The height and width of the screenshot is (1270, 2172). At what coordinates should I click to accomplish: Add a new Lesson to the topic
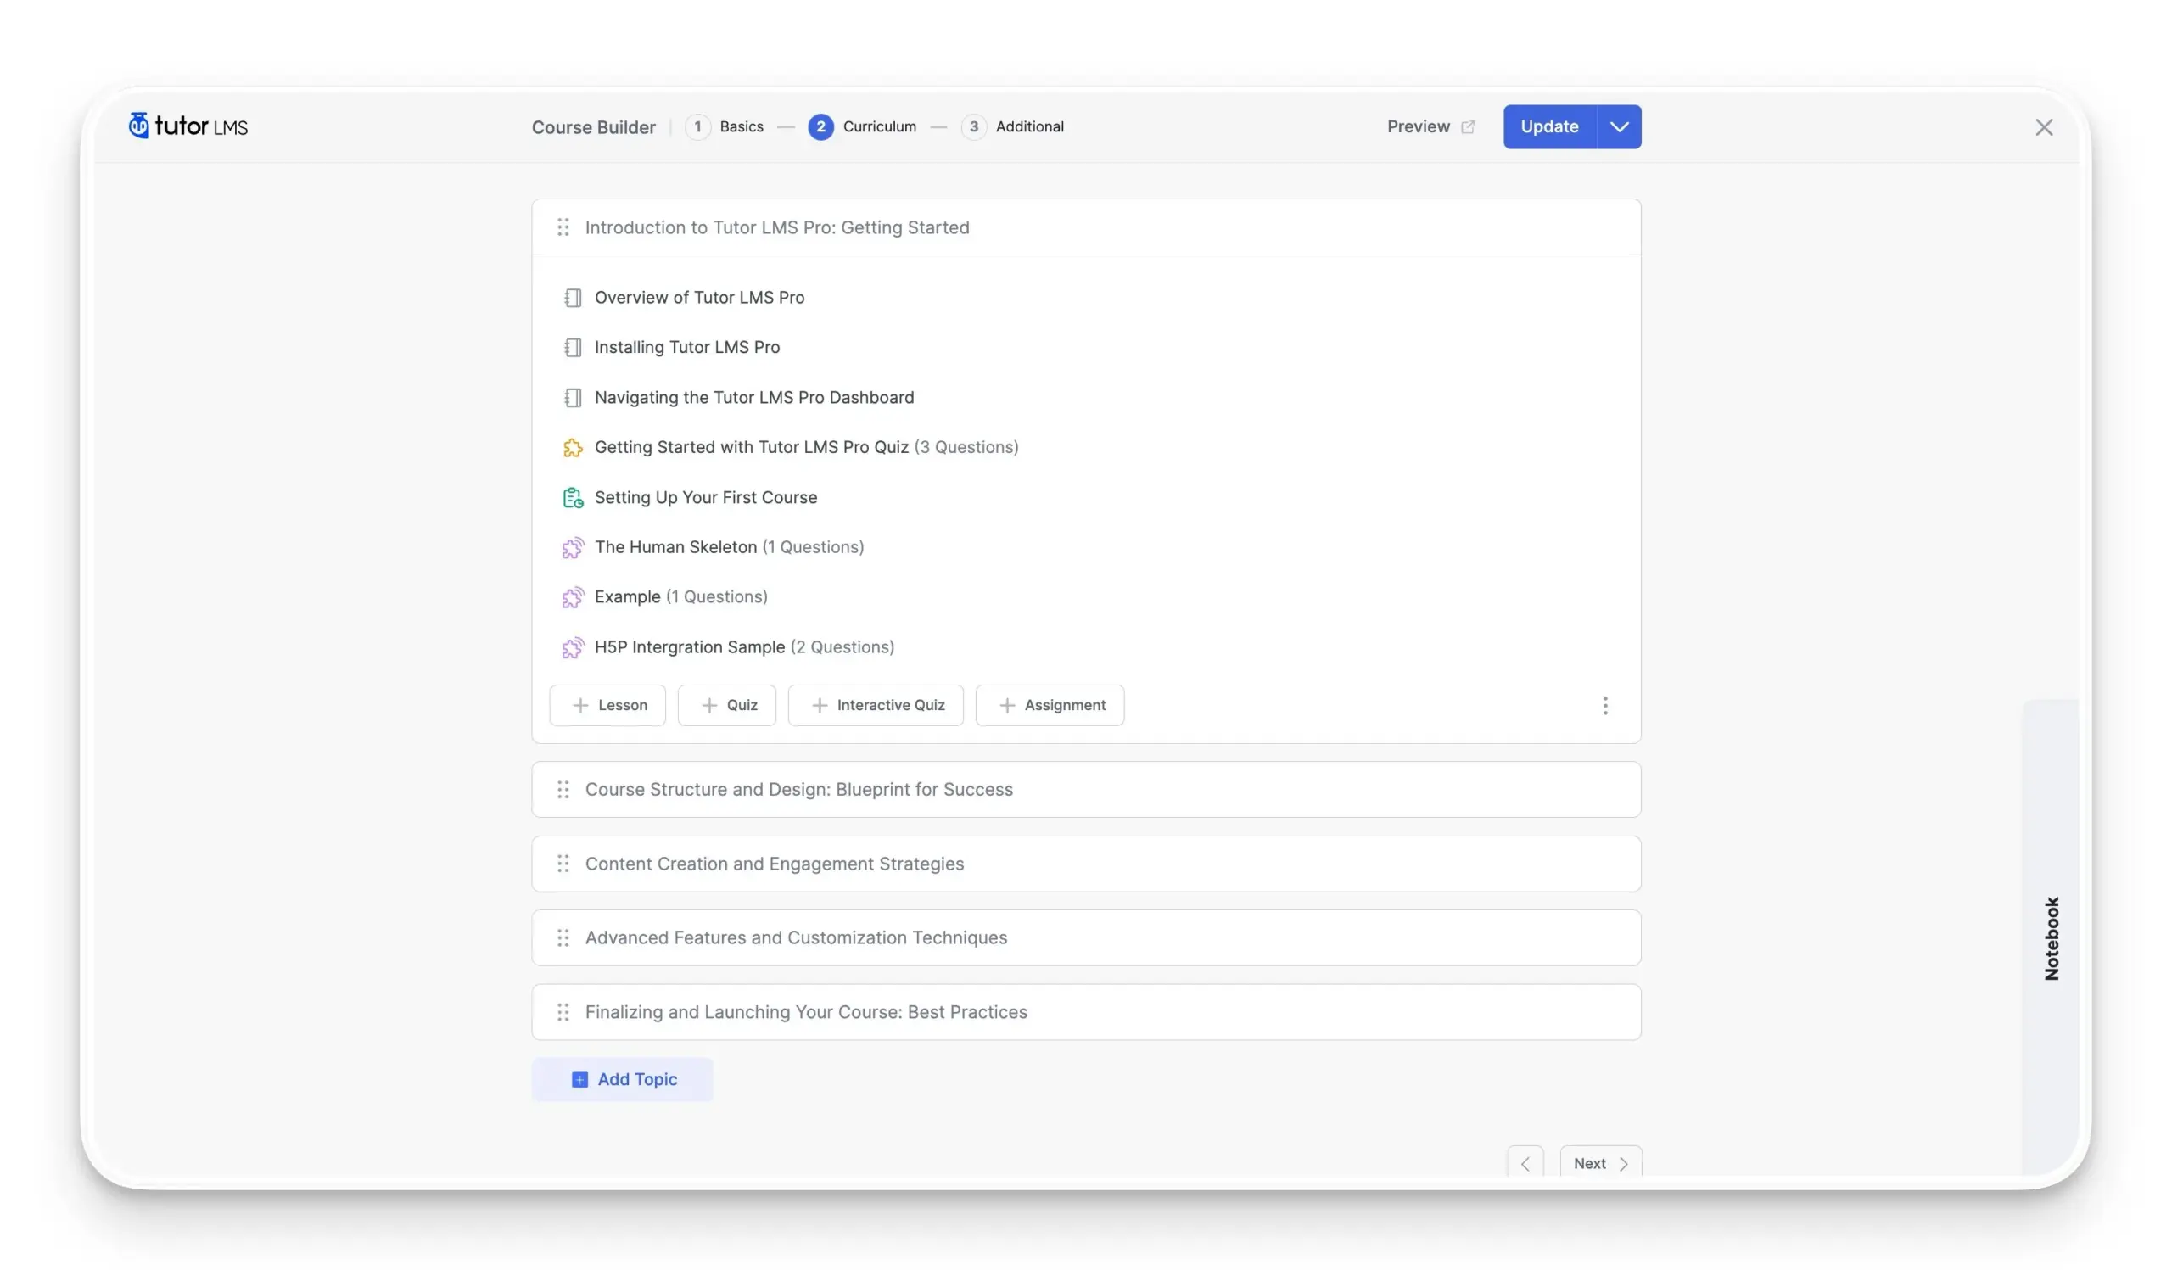(x=607, y=705)
